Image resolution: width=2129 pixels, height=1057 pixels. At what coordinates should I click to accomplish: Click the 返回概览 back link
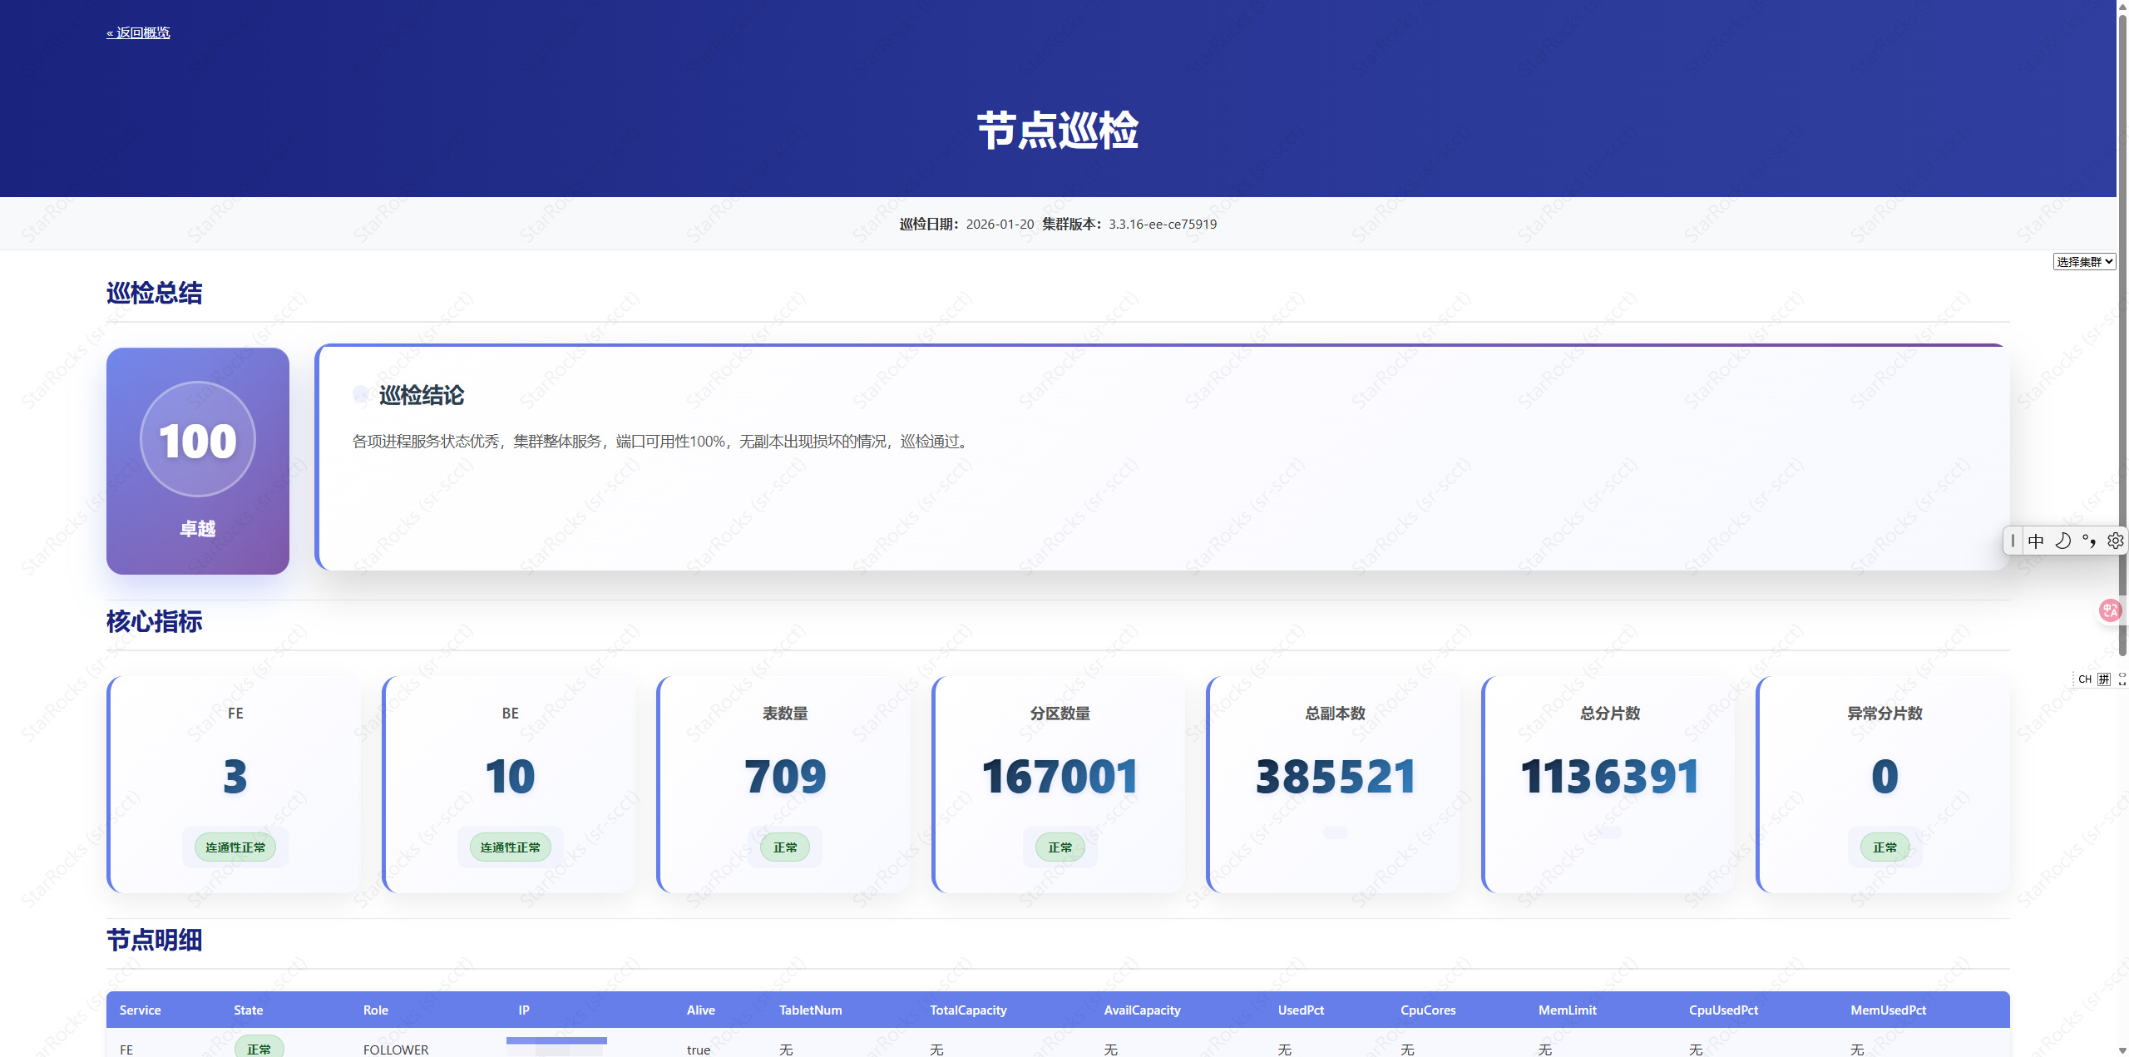(138, 32)
